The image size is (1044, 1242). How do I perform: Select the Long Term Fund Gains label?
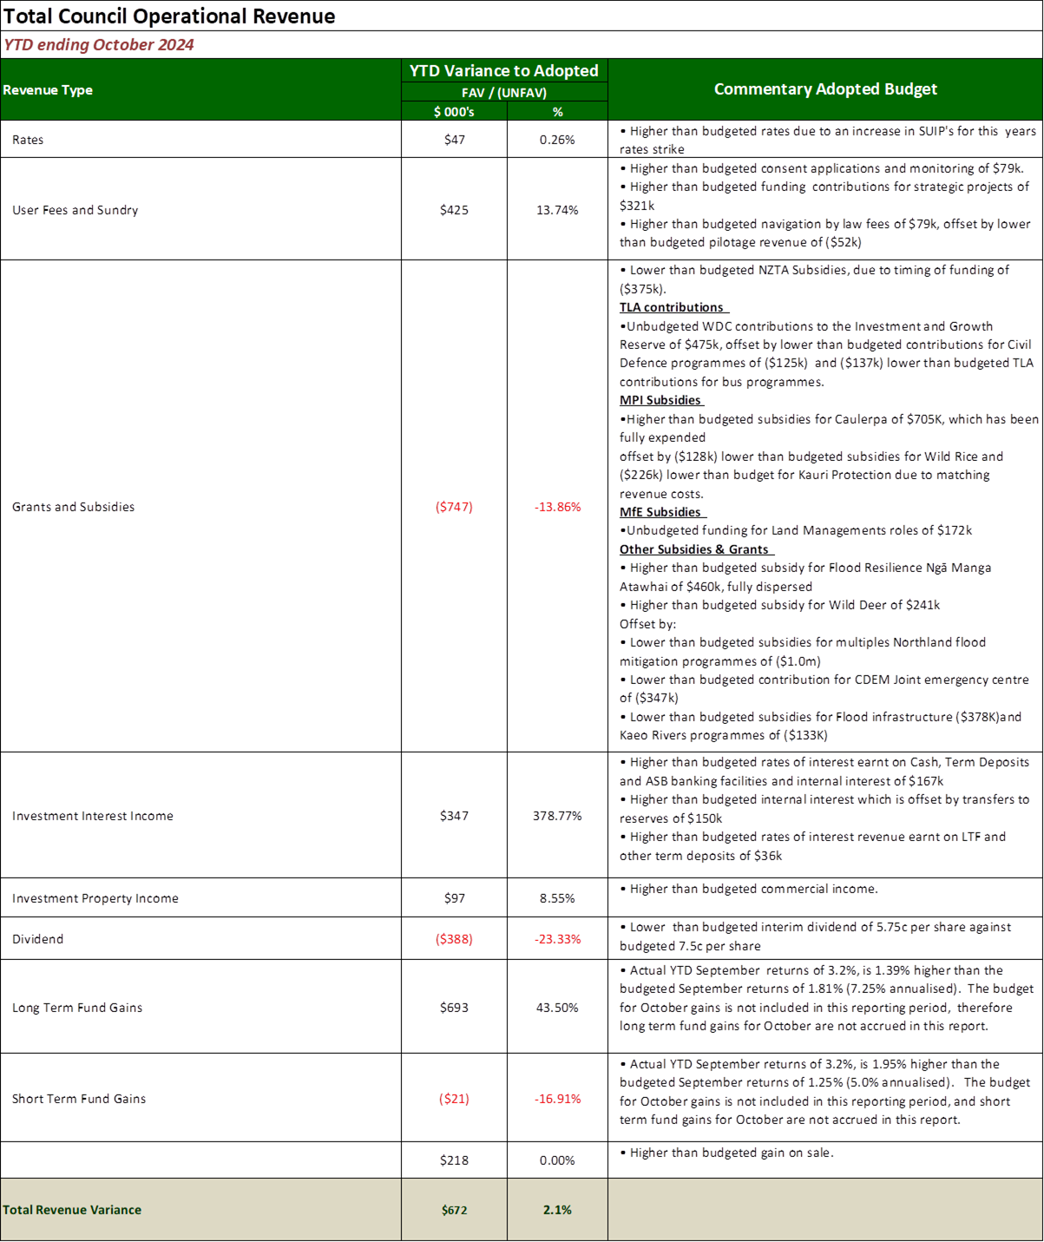pyautogui.click(x=77, y=1008)
